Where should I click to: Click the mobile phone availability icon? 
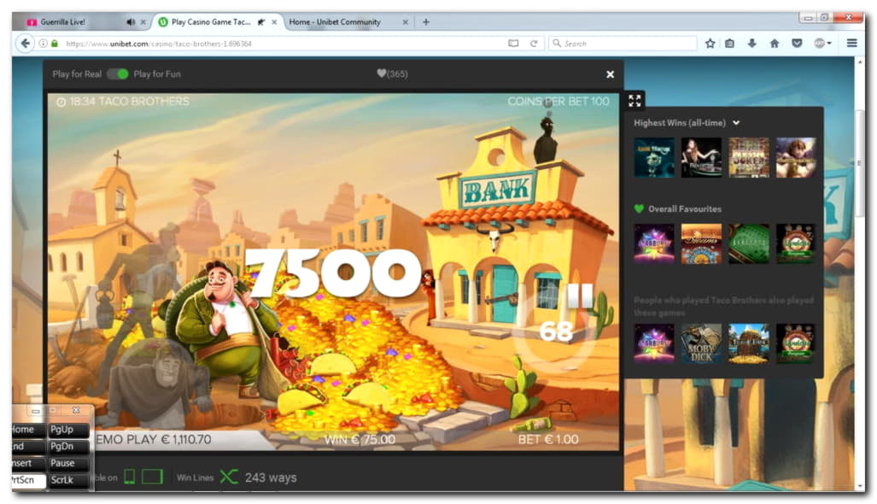pos(129,478)
